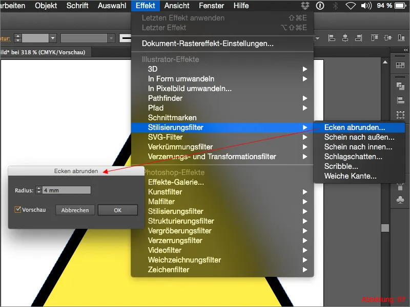Open the Swatches panel grid icon

coord(400,65)
